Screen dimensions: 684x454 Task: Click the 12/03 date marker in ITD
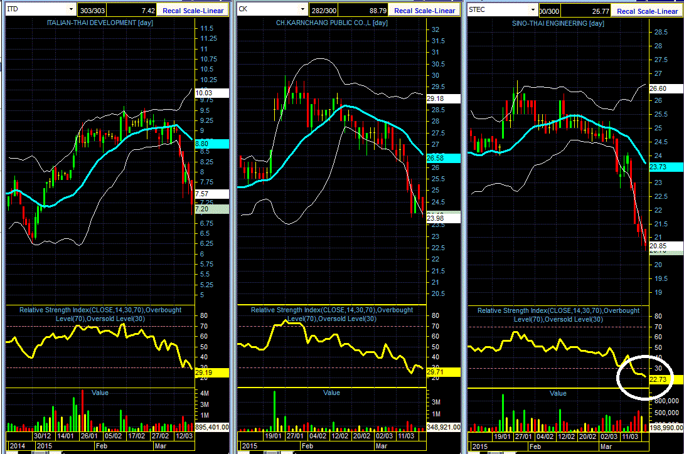coord(184,436)
